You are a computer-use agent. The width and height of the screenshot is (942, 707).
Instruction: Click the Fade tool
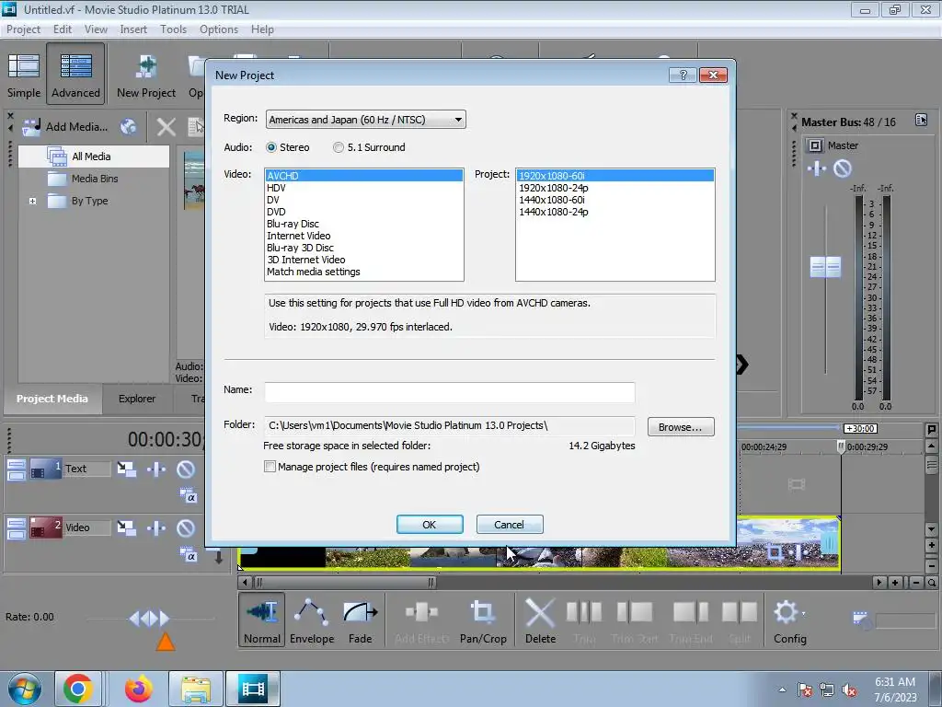point(361,620)
